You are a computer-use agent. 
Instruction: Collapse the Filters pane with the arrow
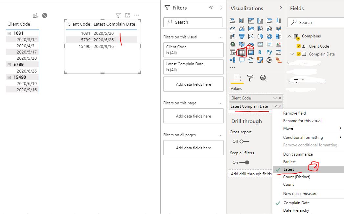[221, 8]
